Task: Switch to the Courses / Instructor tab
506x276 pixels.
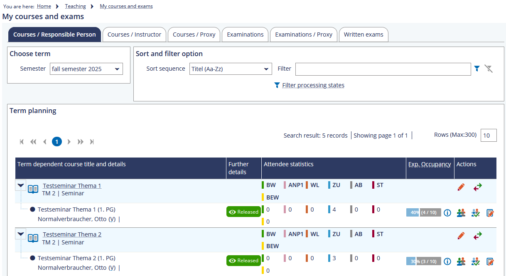Action: pyautogui.click(x=134, y=34)
